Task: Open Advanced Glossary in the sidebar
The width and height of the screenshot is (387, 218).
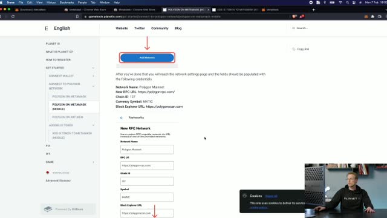Action: click(x=58, y=180)
